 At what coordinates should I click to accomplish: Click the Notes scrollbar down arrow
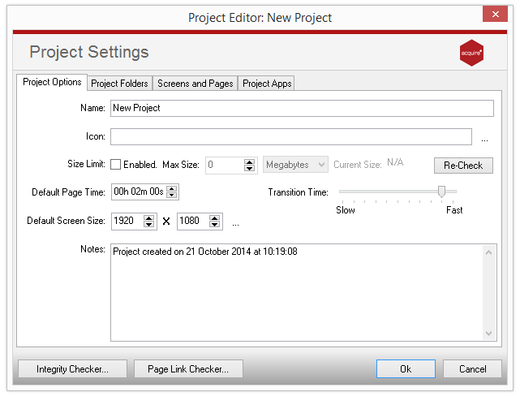488,334
